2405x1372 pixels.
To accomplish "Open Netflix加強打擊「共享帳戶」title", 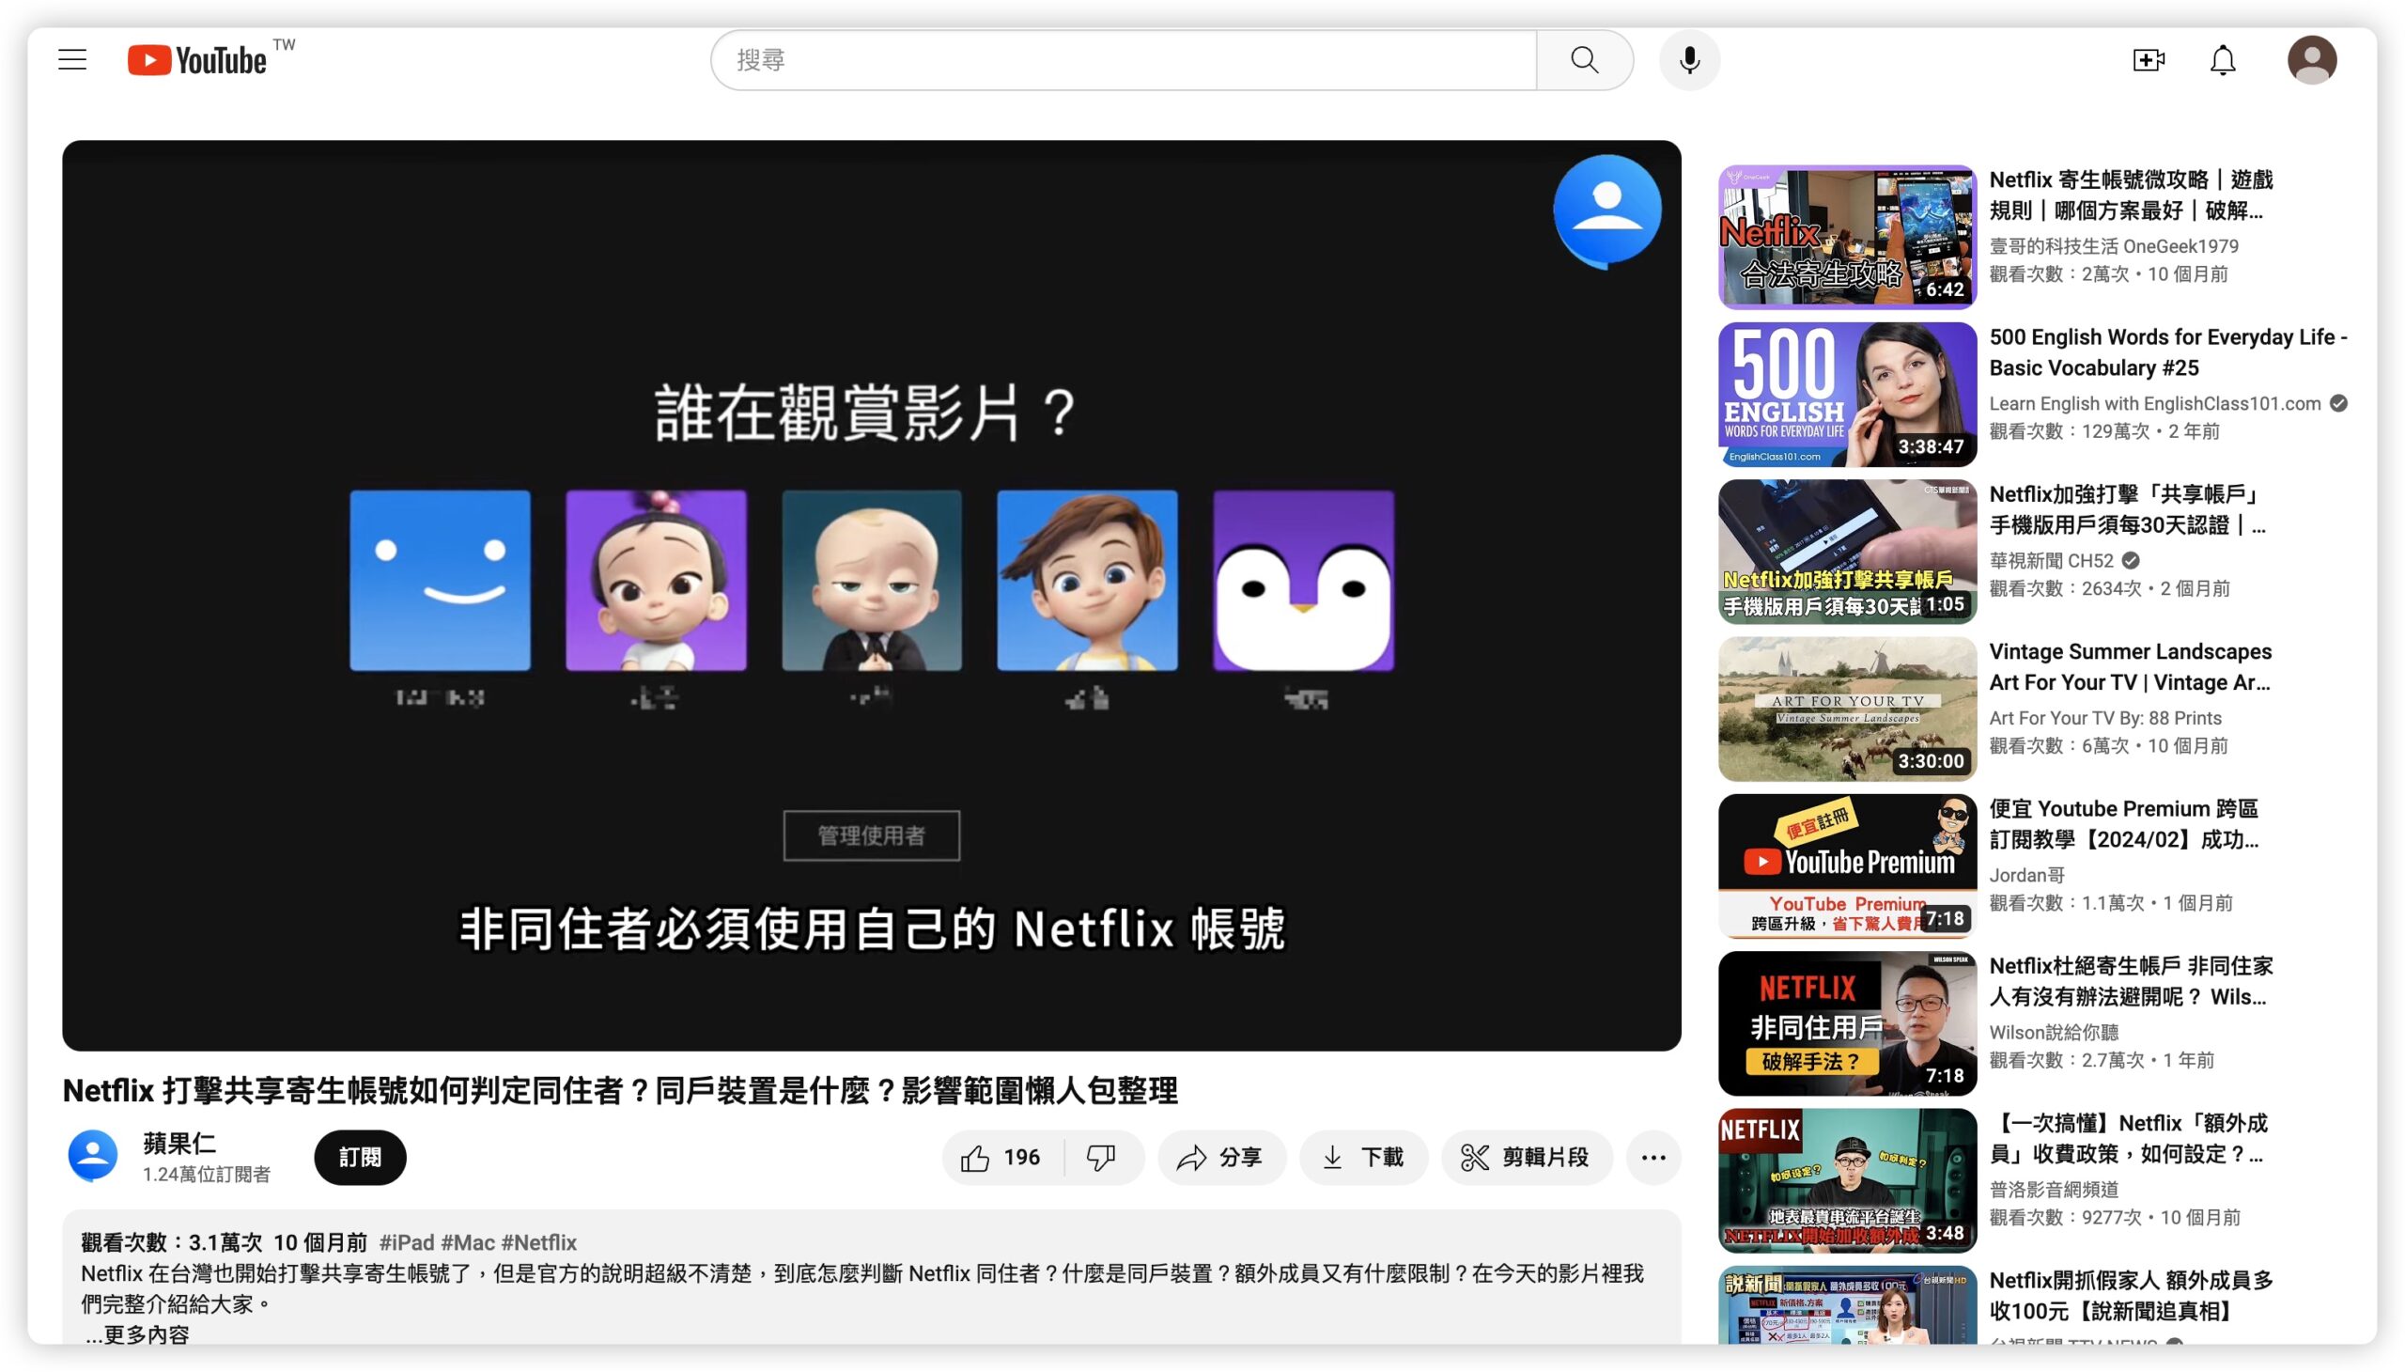I will coord(2127,509).
